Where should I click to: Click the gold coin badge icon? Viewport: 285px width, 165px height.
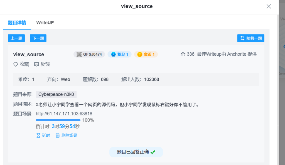(140, 54)
